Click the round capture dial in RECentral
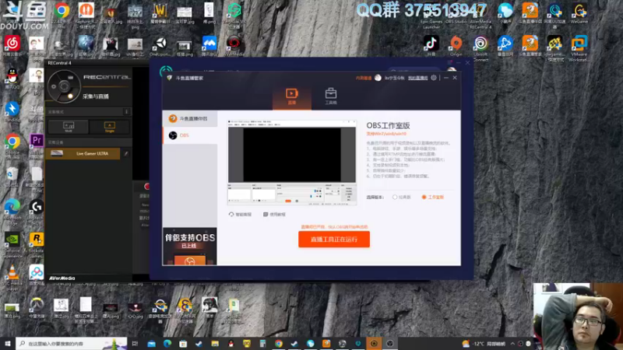Screen dimensions: 623x350 tap(64, 86)
